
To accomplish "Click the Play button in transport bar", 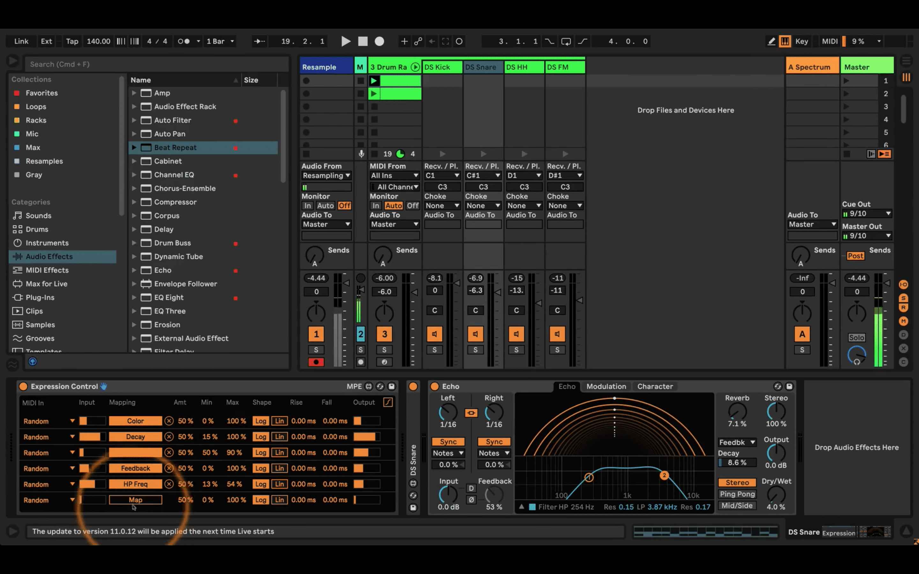I will [x=346, y=41].
